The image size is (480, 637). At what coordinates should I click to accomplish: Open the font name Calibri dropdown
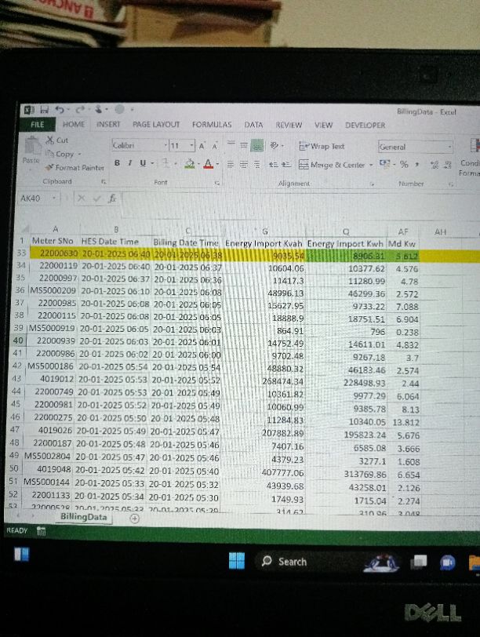[x=165, y=145]
